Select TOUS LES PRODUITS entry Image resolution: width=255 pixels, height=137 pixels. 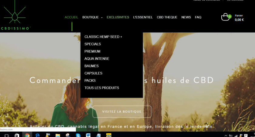[102, 88]
